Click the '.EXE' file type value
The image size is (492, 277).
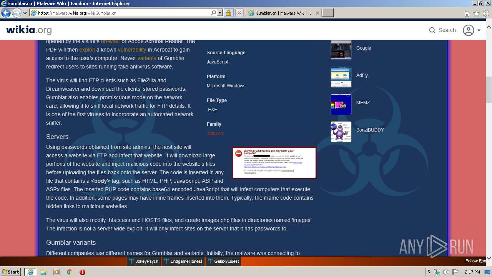coord(212,110)
